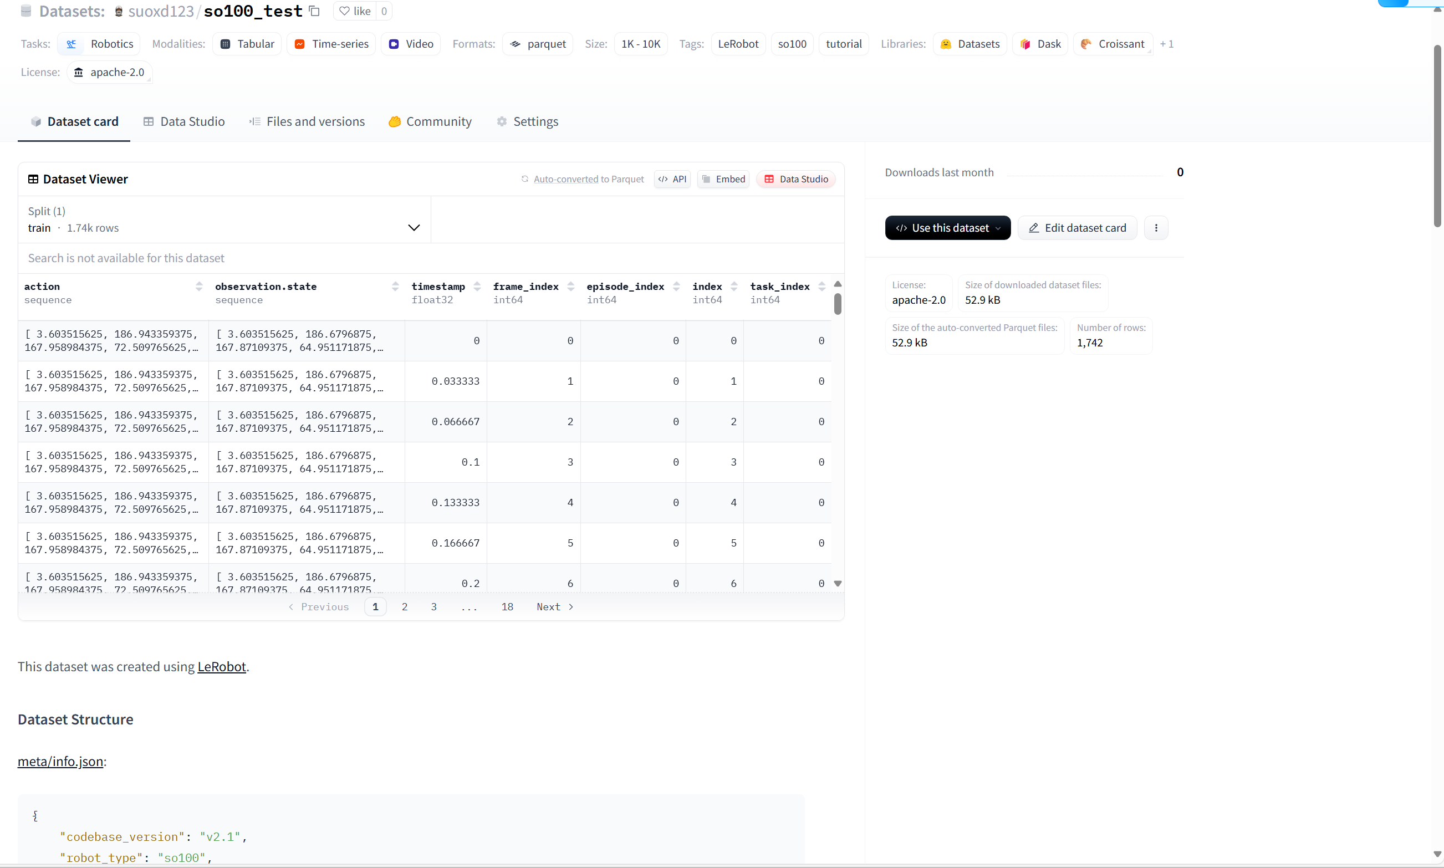This screenshot has height=868, width=1444.
Task: Click Next page in pagination
Action: pos(554,607)
